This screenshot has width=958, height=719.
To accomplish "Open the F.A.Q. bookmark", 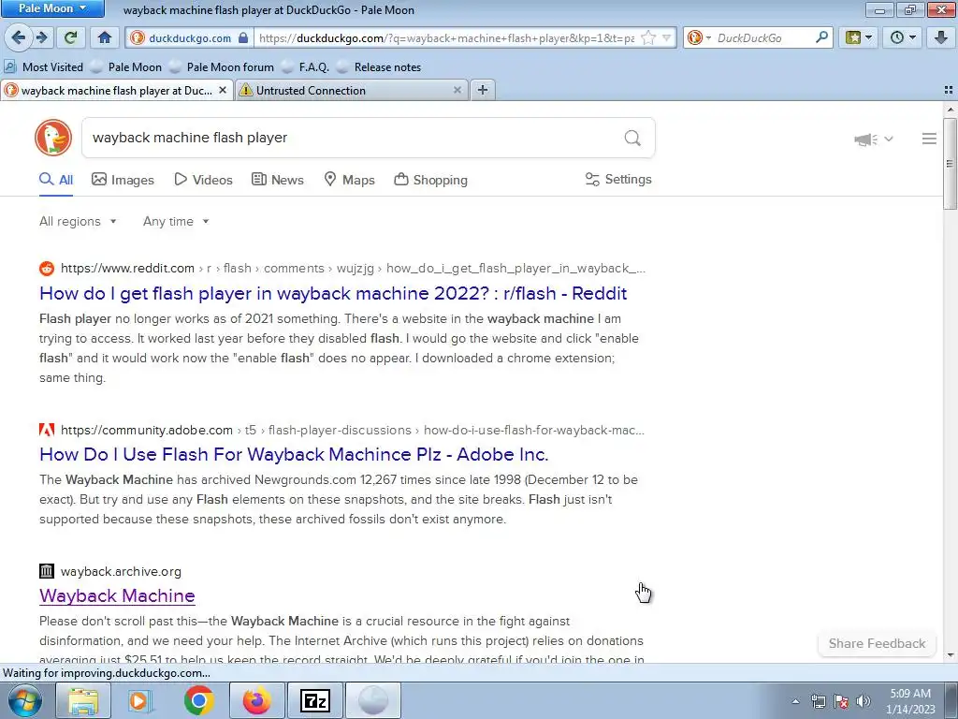I will pos(305,67).
